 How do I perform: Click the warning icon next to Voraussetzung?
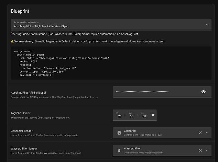coord(12,41)
